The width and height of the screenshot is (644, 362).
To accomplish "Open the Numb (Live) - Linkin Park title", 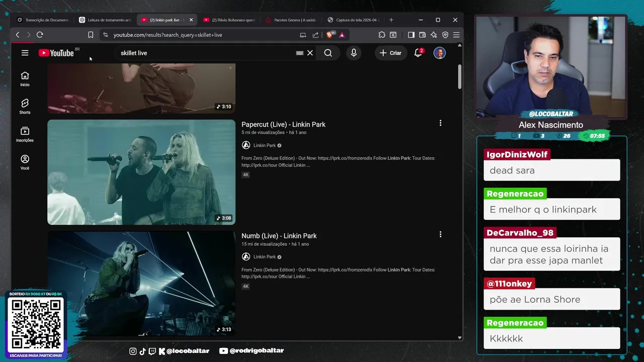I will click(279, 236).
